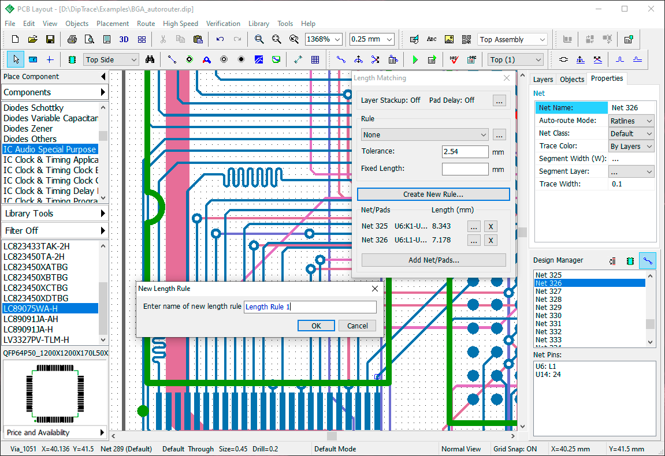Expand the Components panel section
This screenshot has width=665, height=456.
pos(55,92)
